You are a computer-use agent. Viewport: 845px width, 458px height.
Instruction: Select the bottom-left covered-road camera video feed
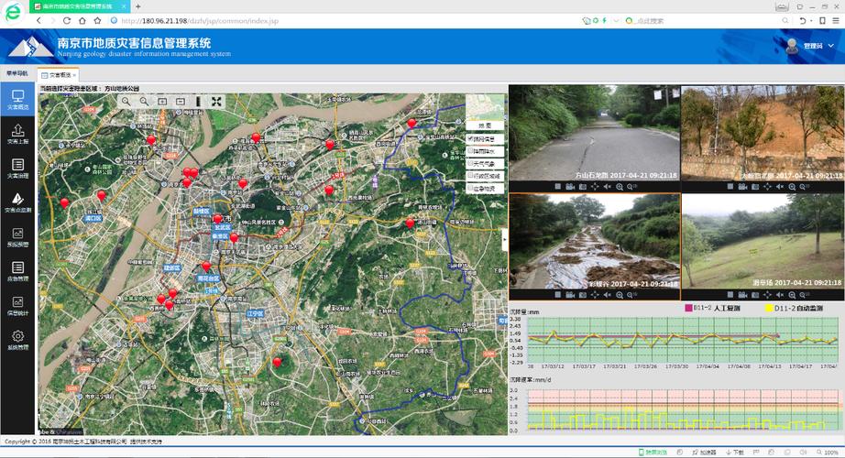pos(595,242)
